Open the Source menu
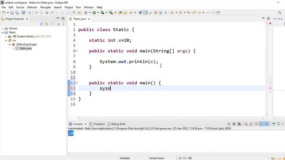The height and width of the screenshot is (160, 285). (x=20, y=7)
